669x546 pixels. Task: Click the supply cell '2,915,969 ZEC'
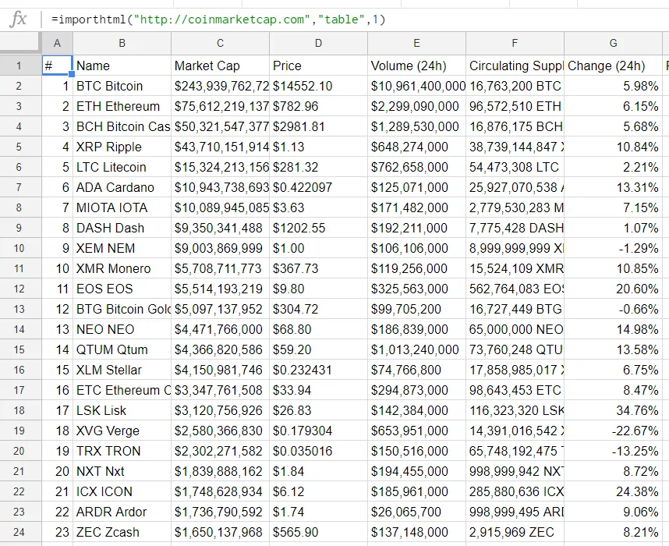[x=515, y=532]
